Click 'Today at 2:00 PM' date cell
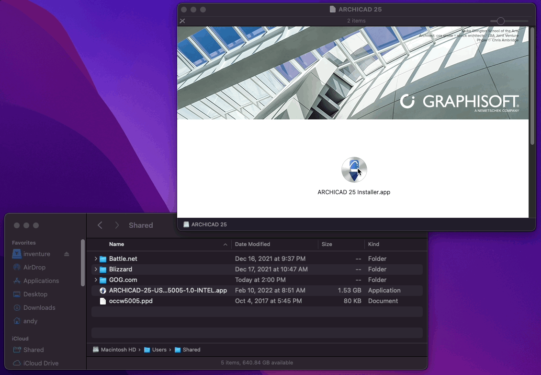Viewport: 541px width, 375px height. click(x=260, y=280)
